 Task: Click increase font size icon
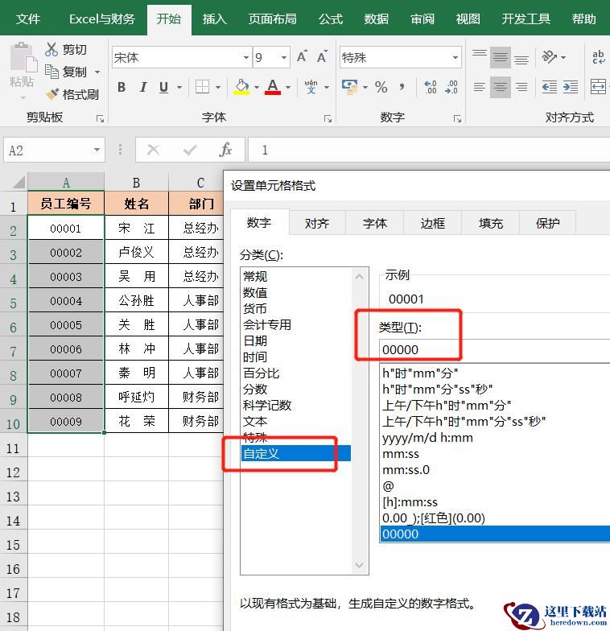[303, 56]
